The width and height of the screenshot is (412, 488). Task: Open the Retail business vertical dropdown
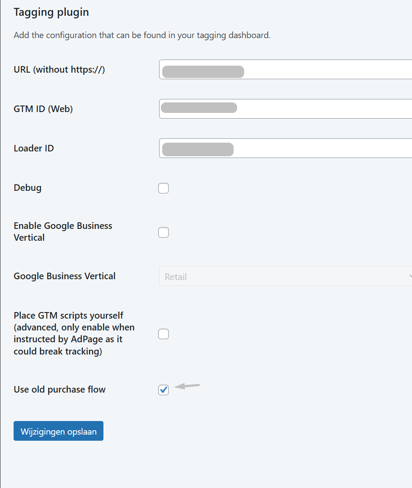pyautogui.click(x=286, y=277)
